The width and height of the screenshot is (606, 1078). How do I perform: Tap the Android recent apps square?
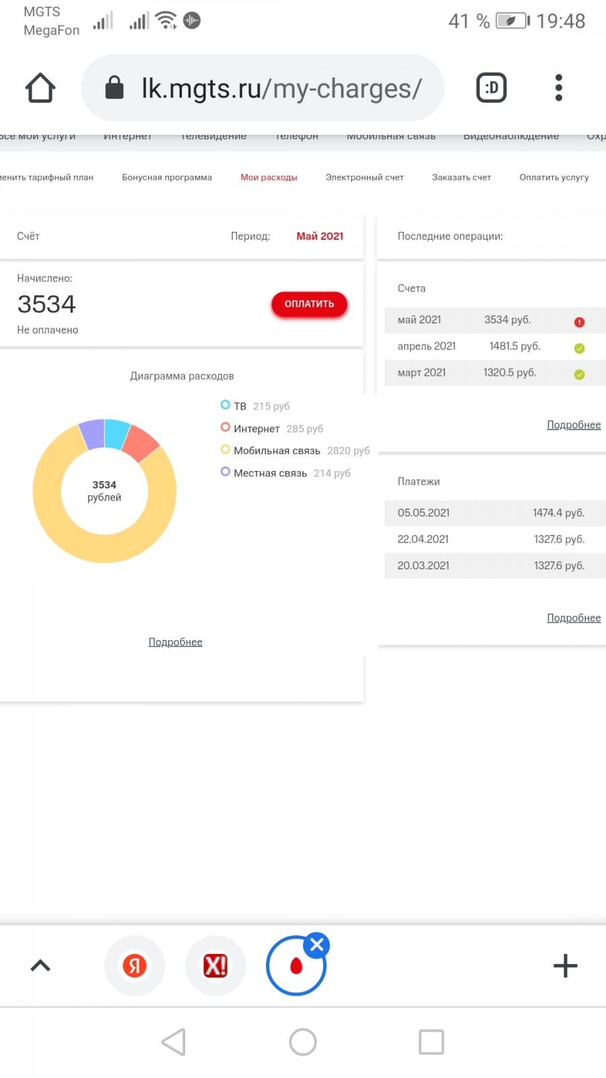point(431,1042)
